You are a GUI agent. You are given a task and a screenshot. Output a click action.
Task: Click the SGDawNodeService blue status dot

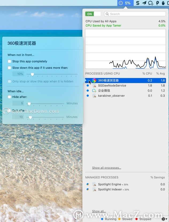tap(88, 86)
